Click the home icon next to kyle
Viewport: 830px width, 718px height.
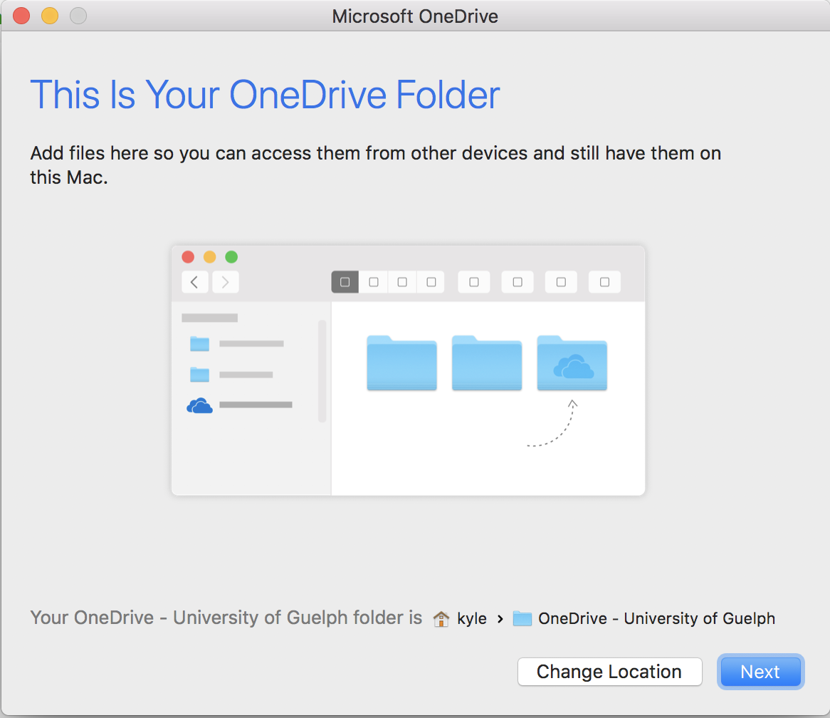(441, 618)
